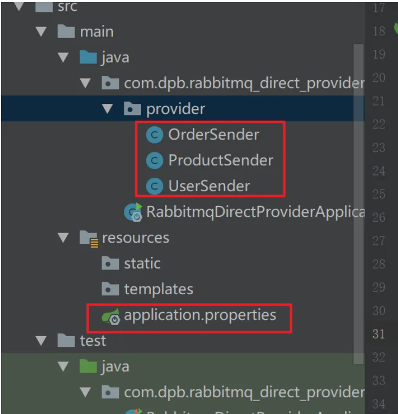
Task: Click the static folder icon
Action: [110, 263]
